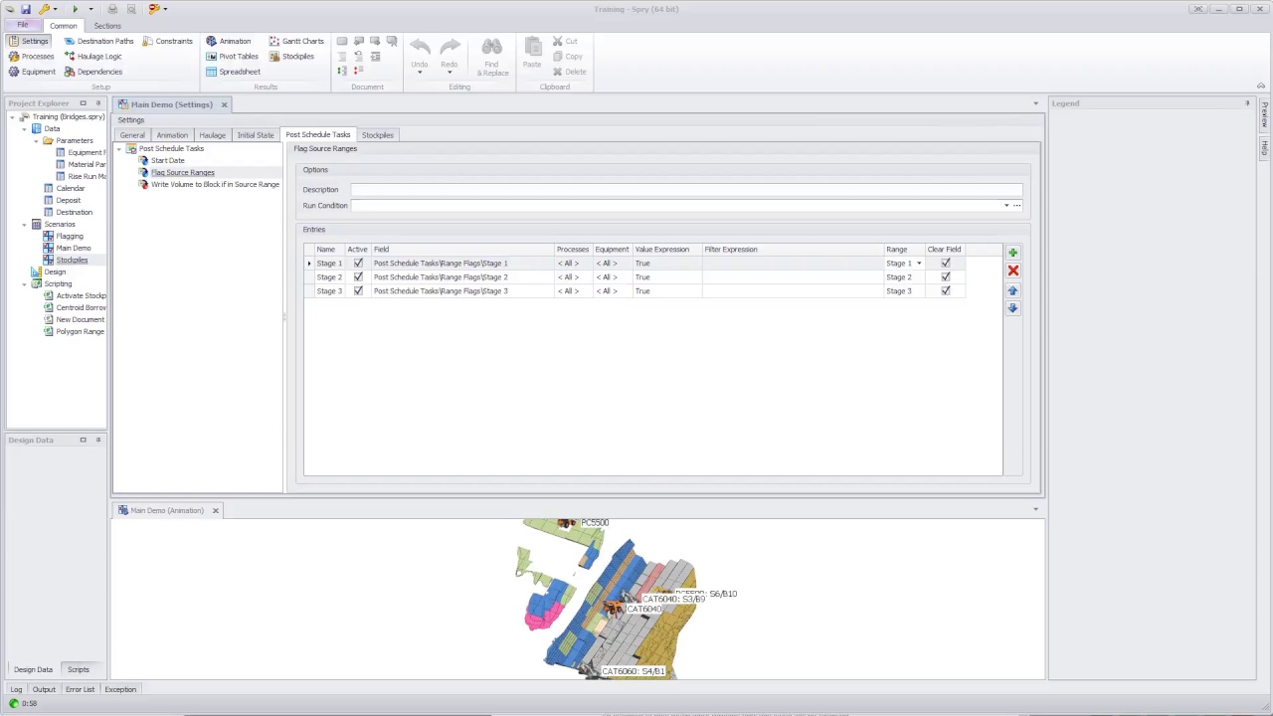Toggle Clear Field checkbox for Stage 1
Image resolution: width=1273 pixels, height=716 pixels.
[x=946, y=264]
